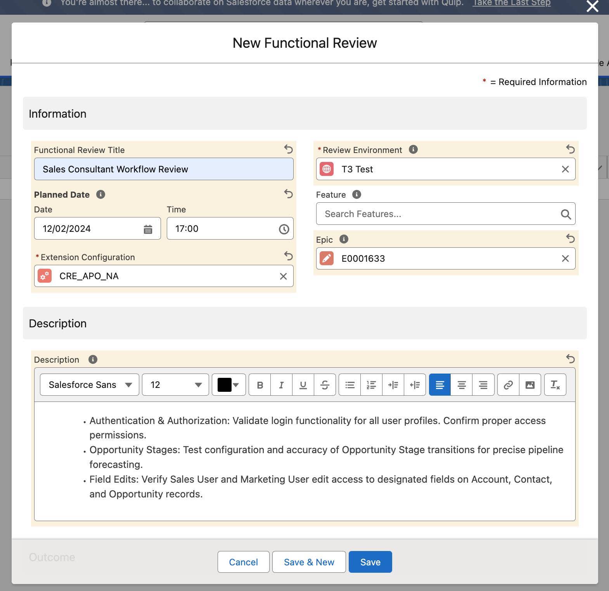609x591 pixels.
Task: Click the CRE_APO_NA gears icon
Action: point(45,276)
